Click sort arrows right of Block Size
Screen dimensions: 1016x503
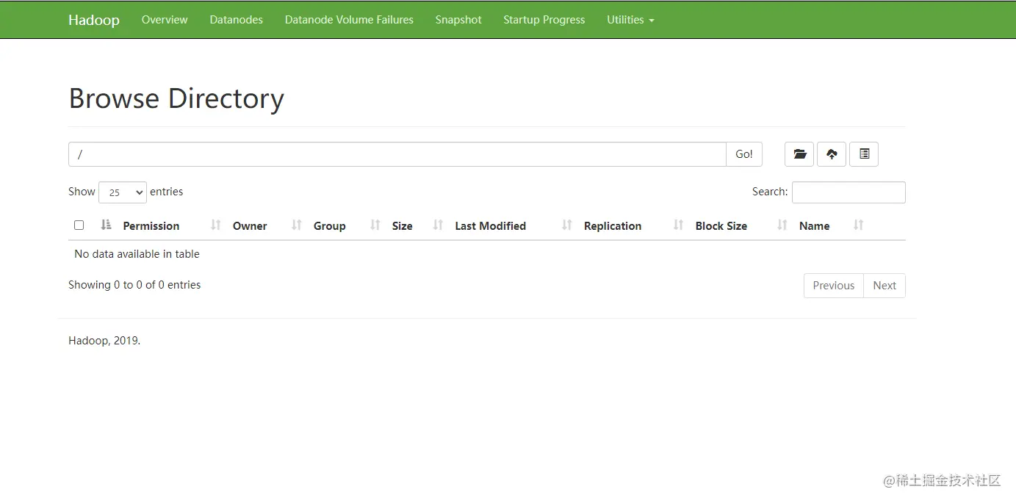(x=782, y=225)
